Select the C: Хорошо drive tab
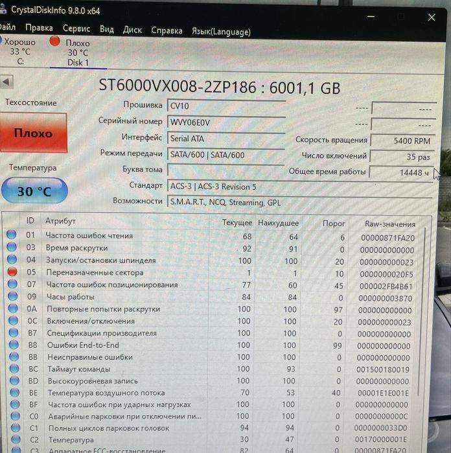This screenshot has width=451, height=453. pyautogui.click(x=19, y=51)
